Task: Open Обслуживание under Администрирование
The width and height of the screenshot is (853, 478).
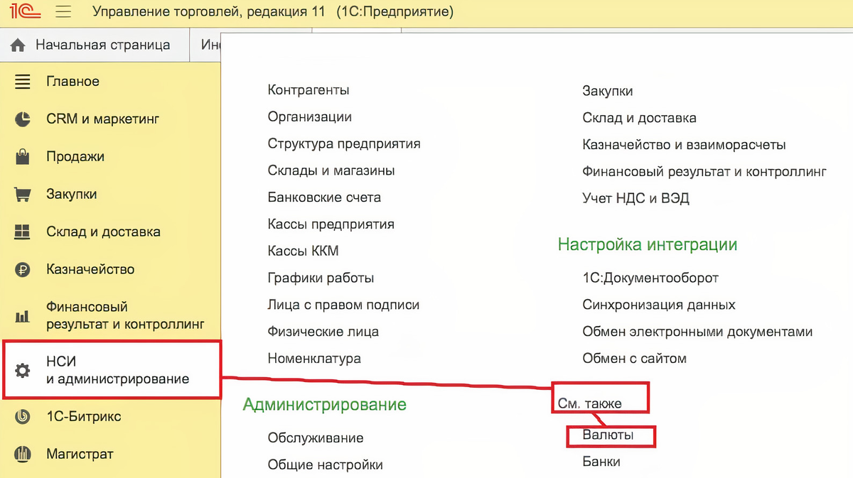Action: pos(316,438)
